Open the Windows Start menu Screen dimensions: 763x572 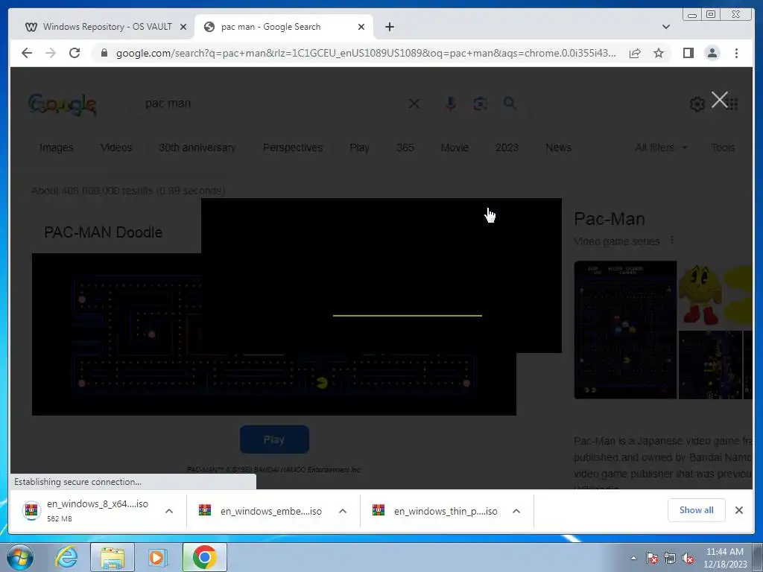pos(20,557)
